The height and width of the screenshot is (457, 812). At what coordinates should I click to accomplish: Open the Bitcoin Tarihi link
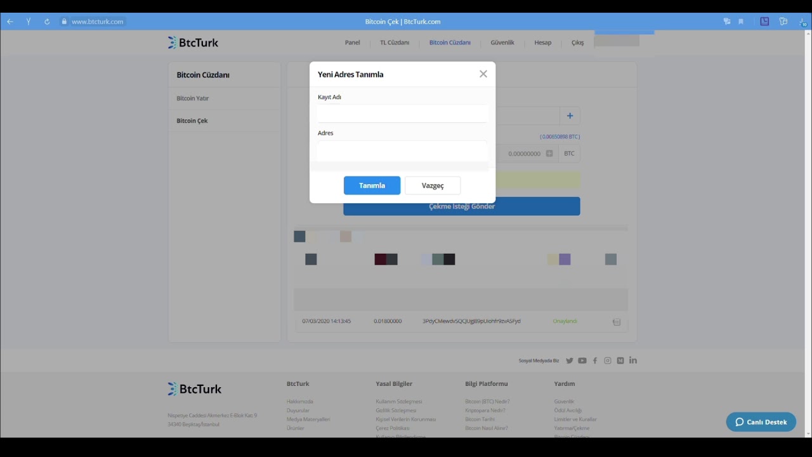point(480,420)
